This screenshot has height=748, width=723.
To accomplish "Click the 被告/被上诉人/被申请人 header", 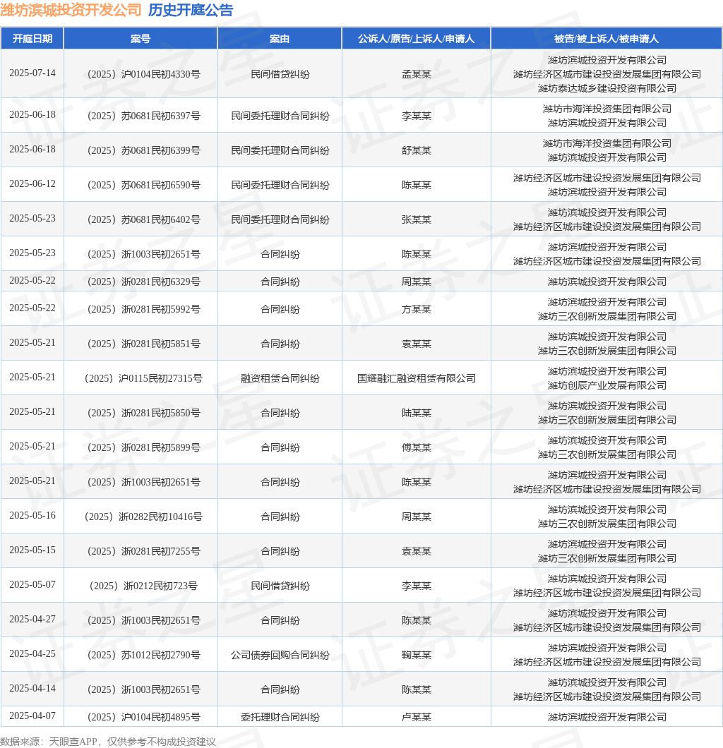I will [x=606, y=39].
